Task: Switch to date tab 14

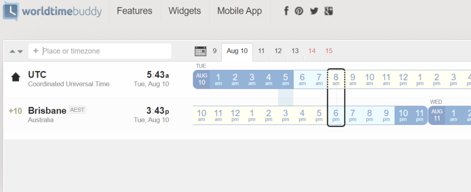Action: point(312,51)
